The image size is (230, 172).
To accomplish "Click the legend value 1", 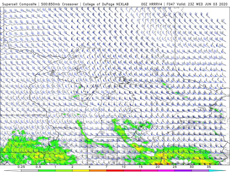I will (x=55, y=167).
